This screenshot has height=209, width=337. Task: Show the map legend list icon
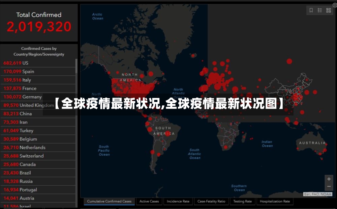[x=320, y=10]
